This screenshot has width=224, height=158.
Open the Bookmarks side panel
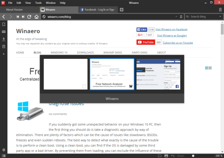pos(4,24)
